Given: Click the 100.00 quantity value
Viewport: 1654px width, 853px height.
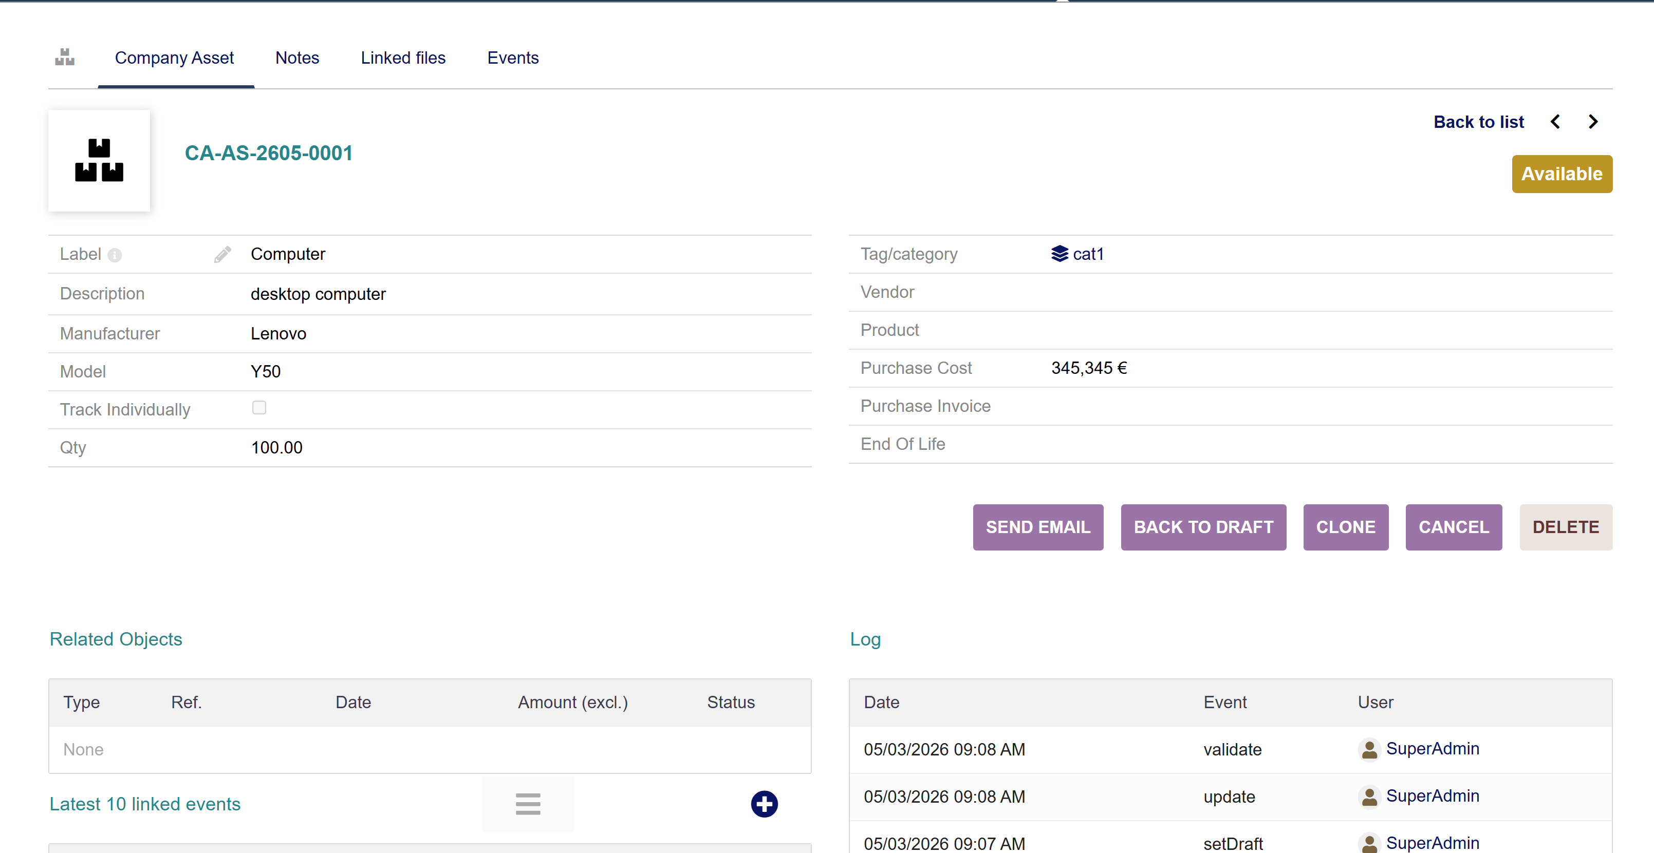Looking at the screenshot, I should (x=276, y=447).
